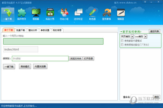Image resolution: width=163 pixels, height=108 pixels.
Task: Select the 一键下载 green arrow toolbar icon
Action: (8, 15)
